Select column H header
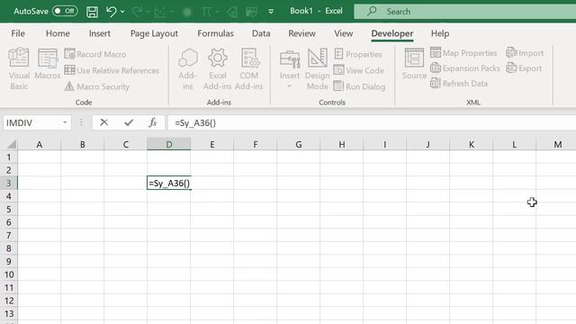 342,144
